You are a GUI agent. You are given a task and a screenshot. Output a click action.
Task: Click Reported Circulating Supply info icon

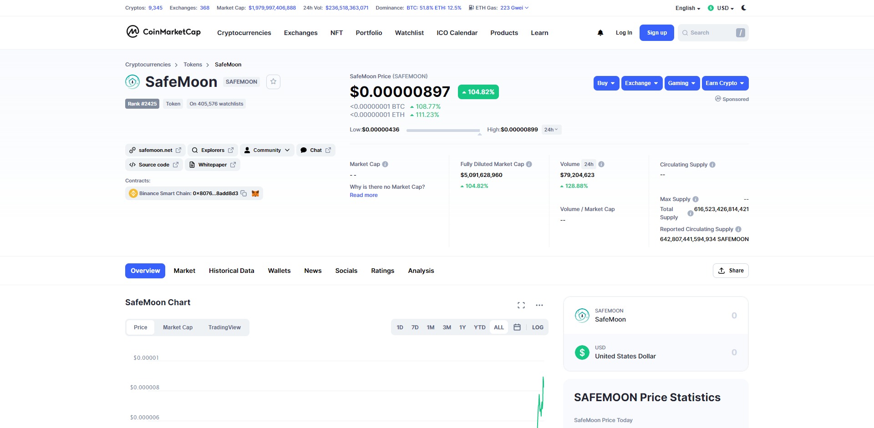click(738, 229)
